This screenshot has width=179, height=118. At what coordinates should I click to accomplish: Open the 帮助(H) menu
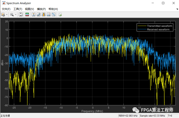click(53, 9)
